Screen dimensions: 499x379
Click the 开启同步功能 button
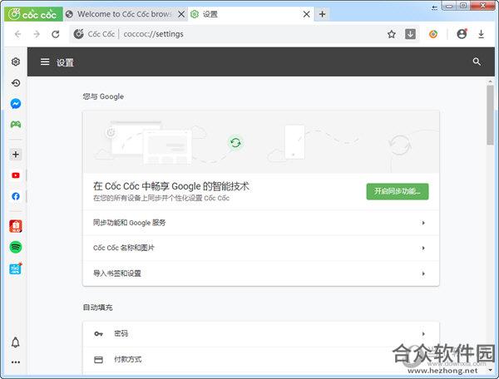tap(398, 191)
